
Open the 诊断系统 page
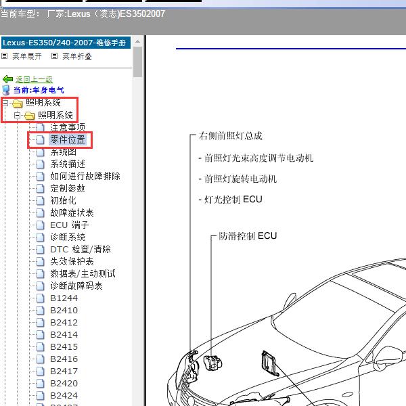tap(68, 237)
